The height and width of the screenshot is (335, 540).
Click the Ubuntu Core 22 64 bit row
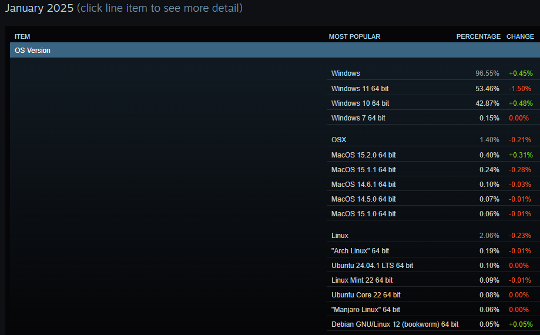coord(433,295)
